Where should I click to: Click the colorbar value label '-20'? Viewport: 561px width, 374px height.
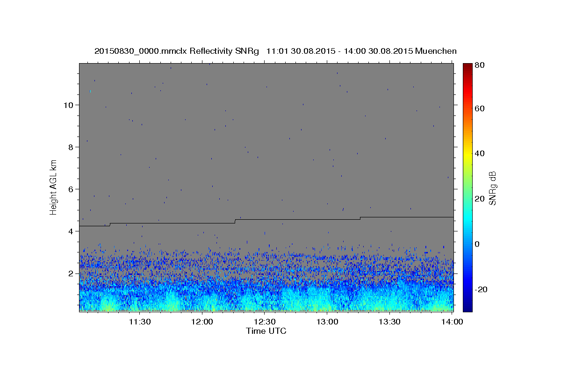[x=481, y=289]
